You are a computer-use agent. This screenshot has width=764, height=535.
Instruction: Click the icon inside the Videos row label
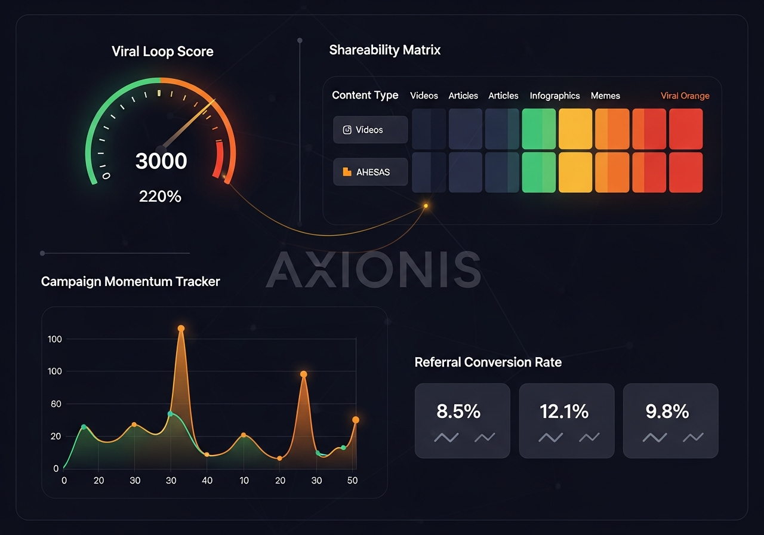click(x=347, y=130)
